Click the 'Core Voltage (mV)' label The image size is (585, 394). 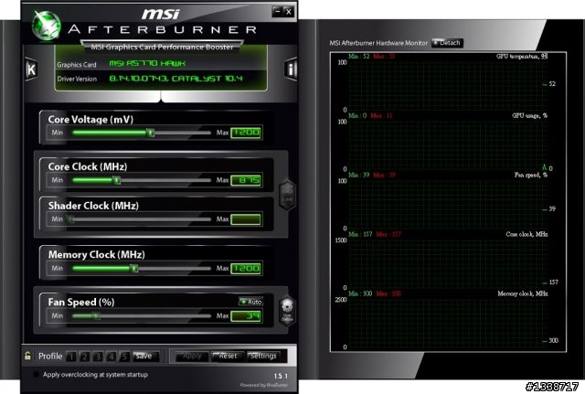coord(90,120)
